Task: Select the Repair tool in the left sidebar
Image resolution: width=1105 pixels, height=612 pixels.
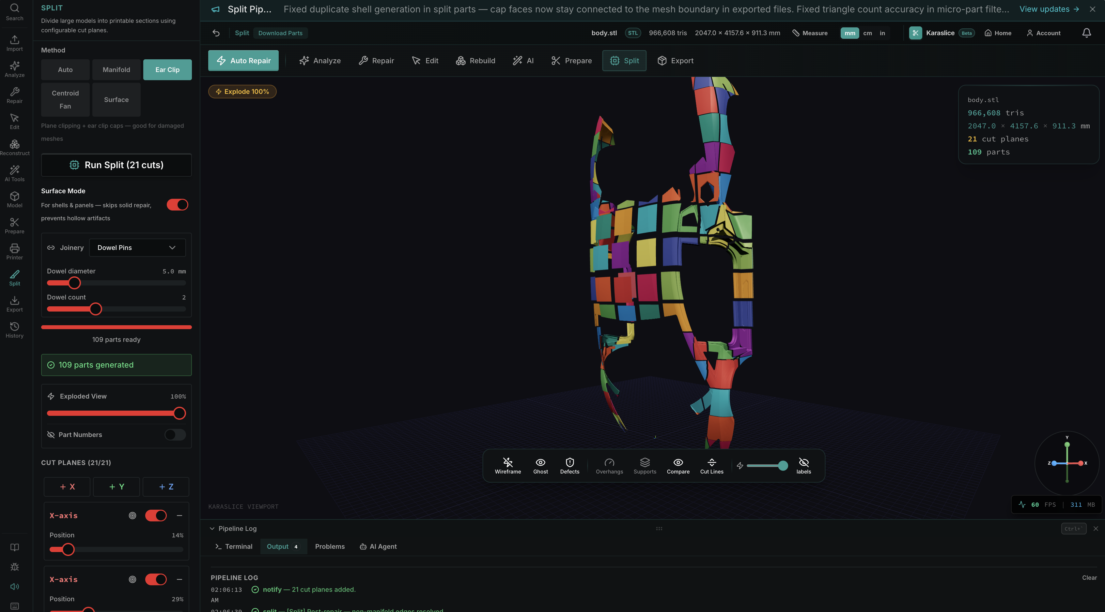Action: coord(15,96)
